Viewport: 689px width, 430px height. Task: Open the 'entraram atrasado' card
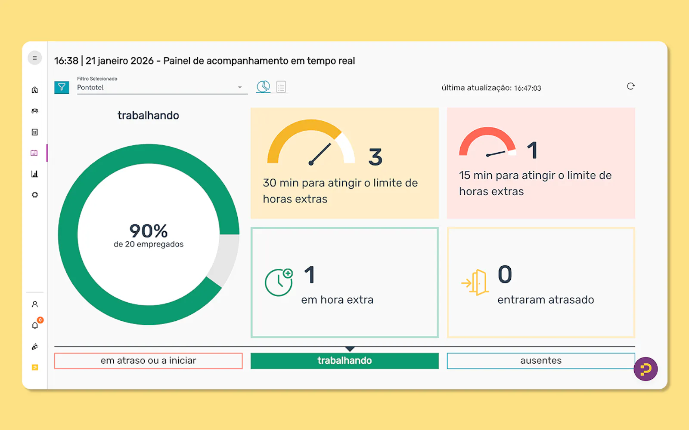[x=541, y=283]
